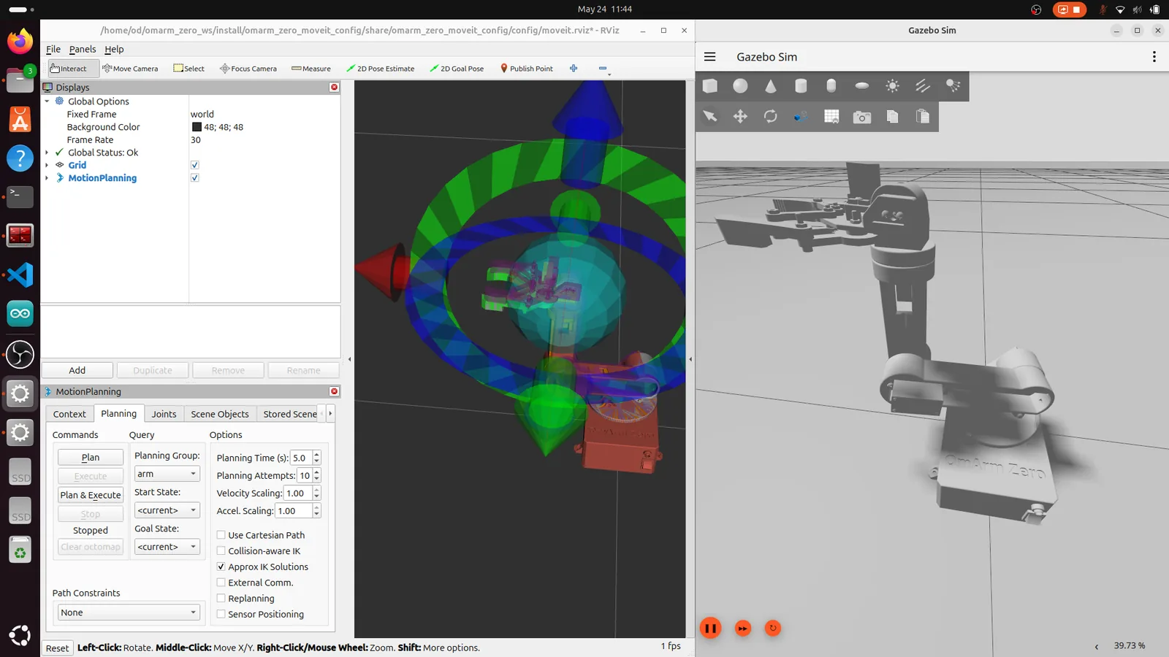This screenshot has width=1169, height=657.
Task: Activate the Gazebo translate mode tool
Action: 740,117
